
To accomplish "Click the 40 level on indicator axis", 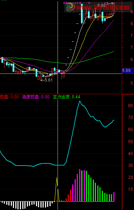I will click(131, 154).
